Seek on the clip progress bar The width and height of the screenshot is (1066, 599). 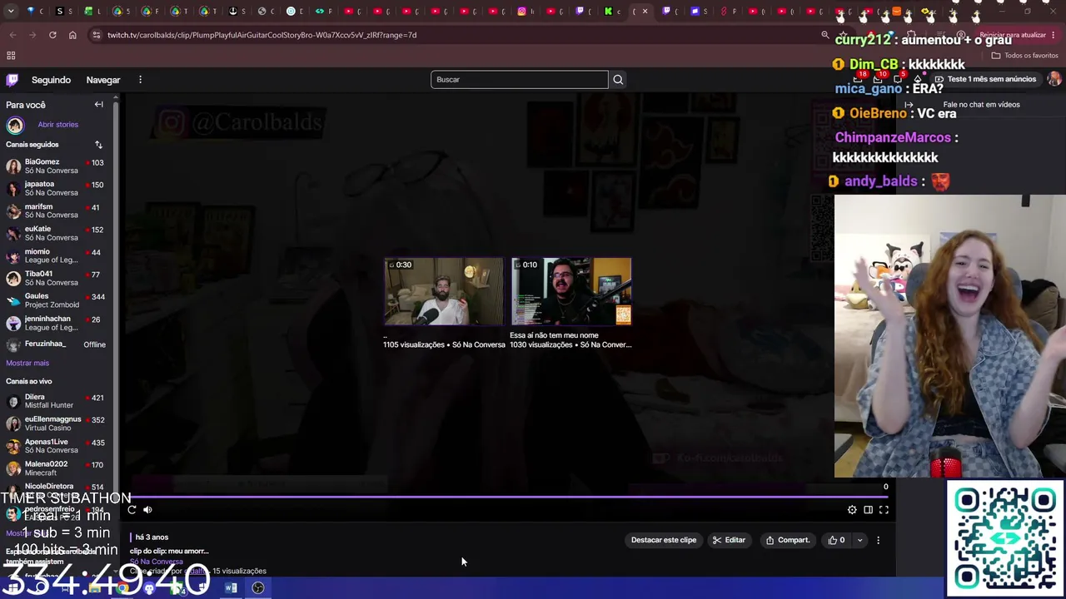coord(509,497)
